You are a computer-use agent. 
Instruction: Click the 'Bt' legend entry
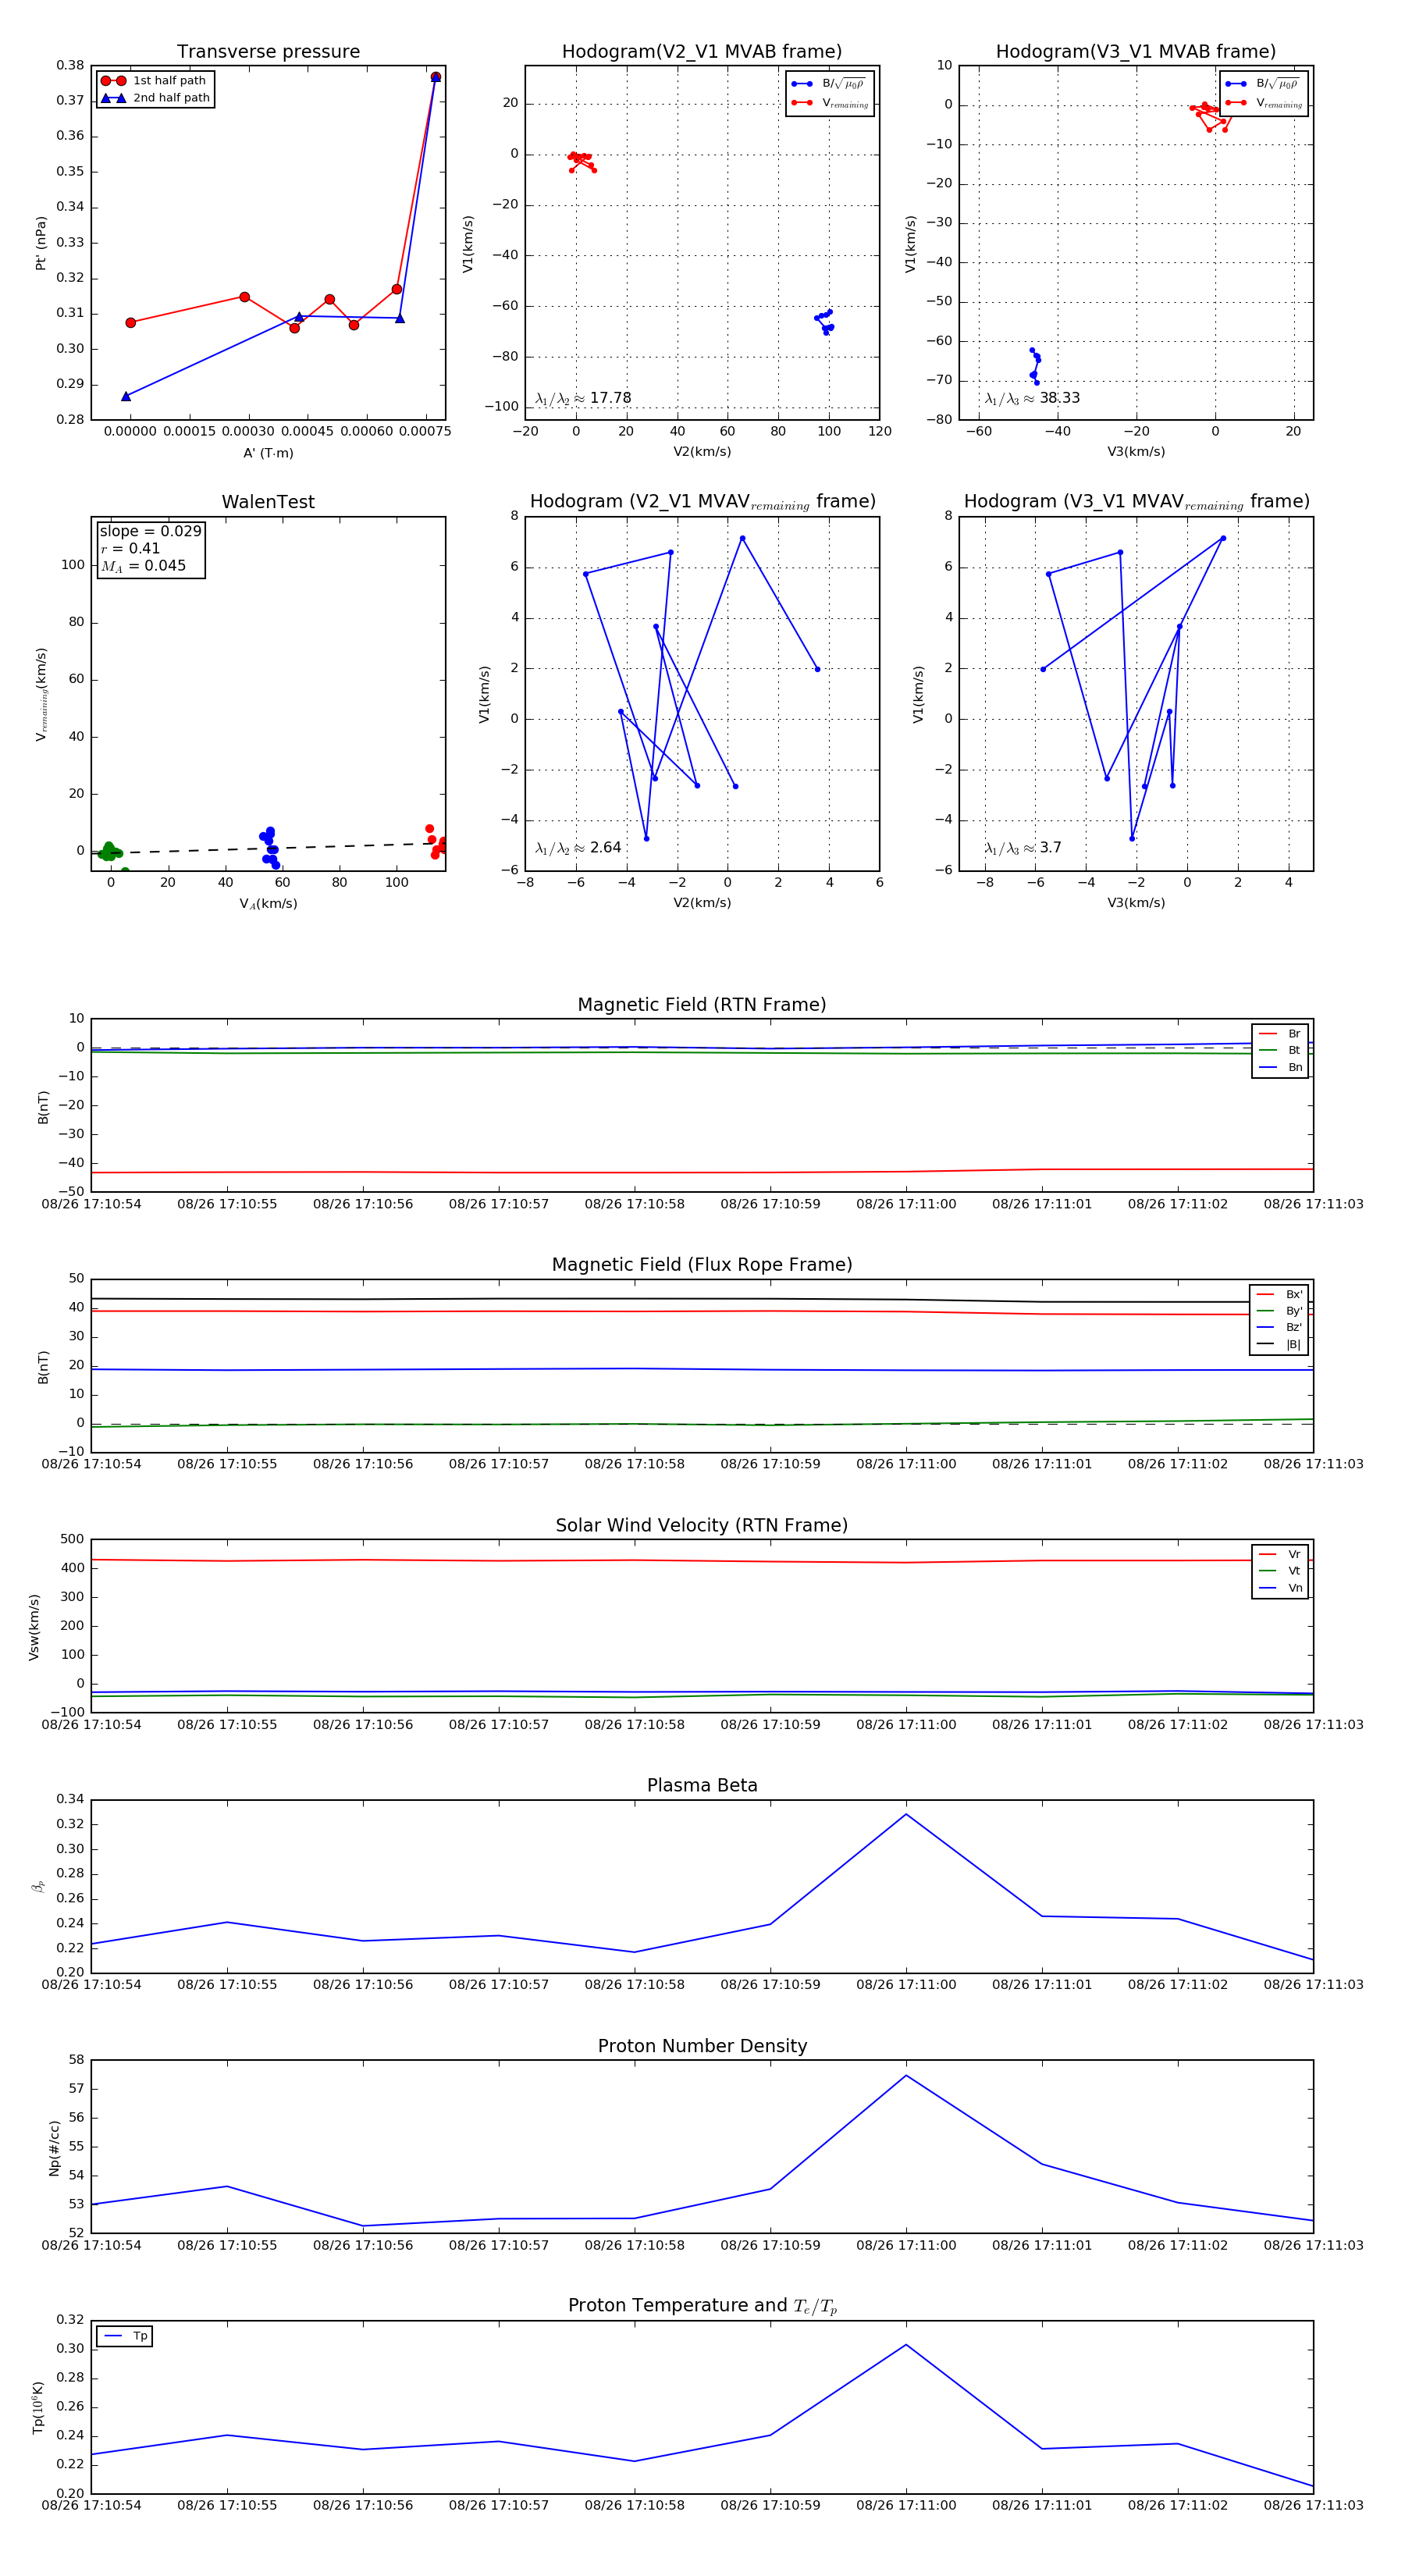1280,1050
